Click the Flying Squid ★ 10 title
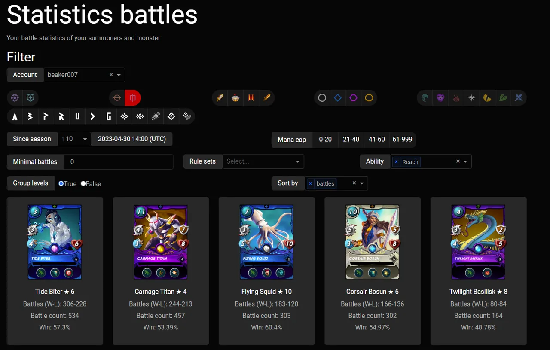 [266, 292]
